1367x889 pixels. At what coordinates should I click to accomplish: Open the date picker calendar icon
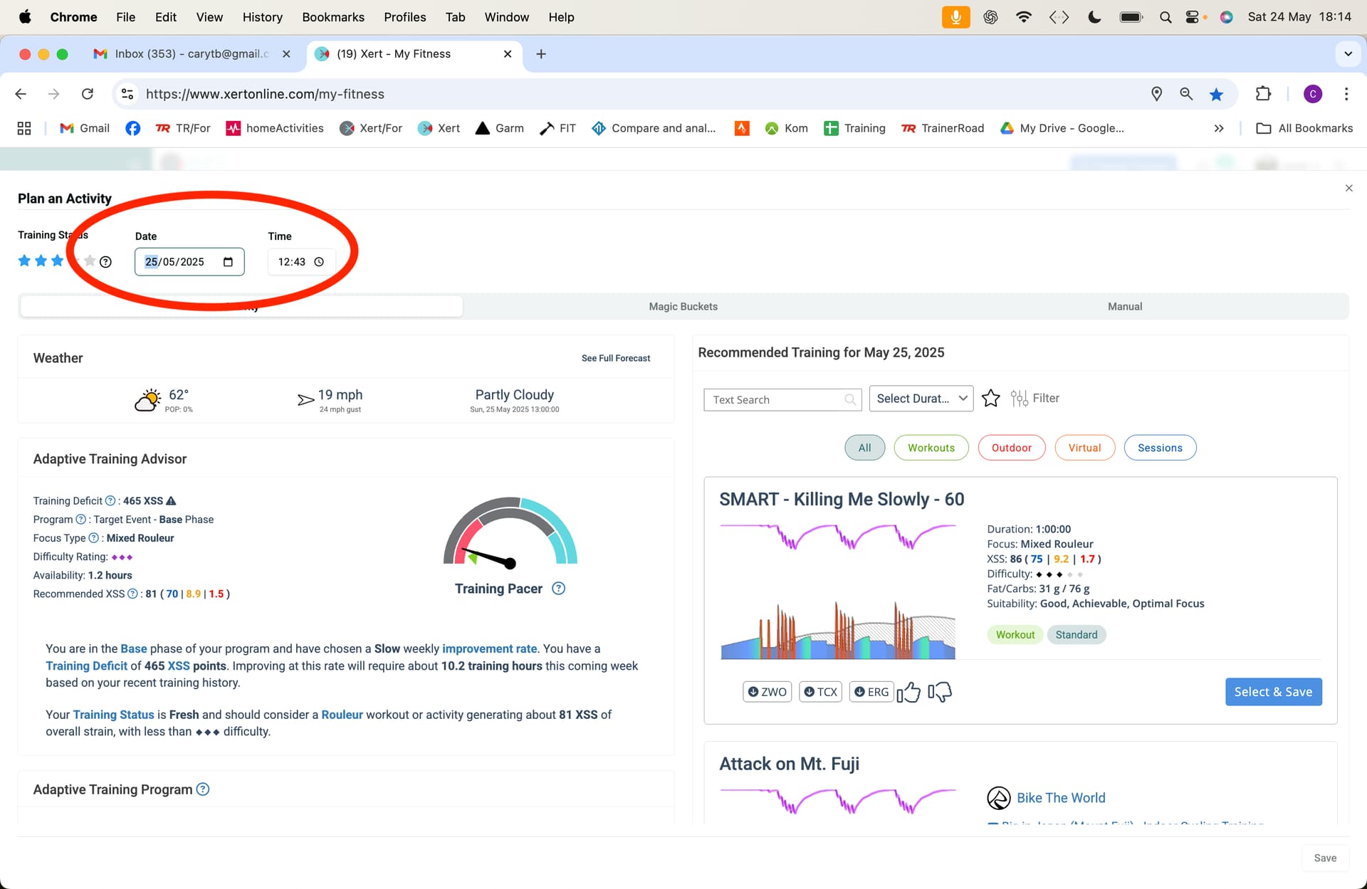click(228, 262)
